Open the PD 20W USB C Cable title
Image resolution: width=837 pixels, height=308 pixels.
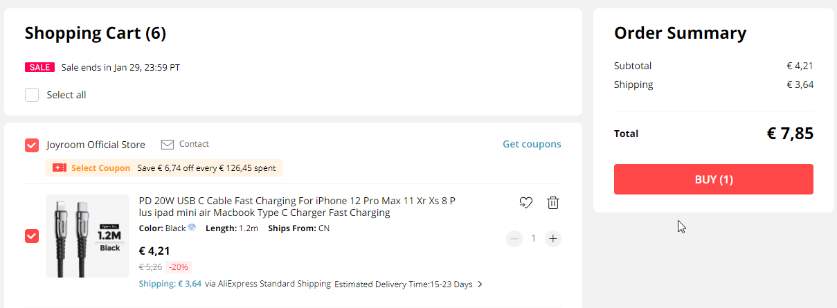coord(297,206)
